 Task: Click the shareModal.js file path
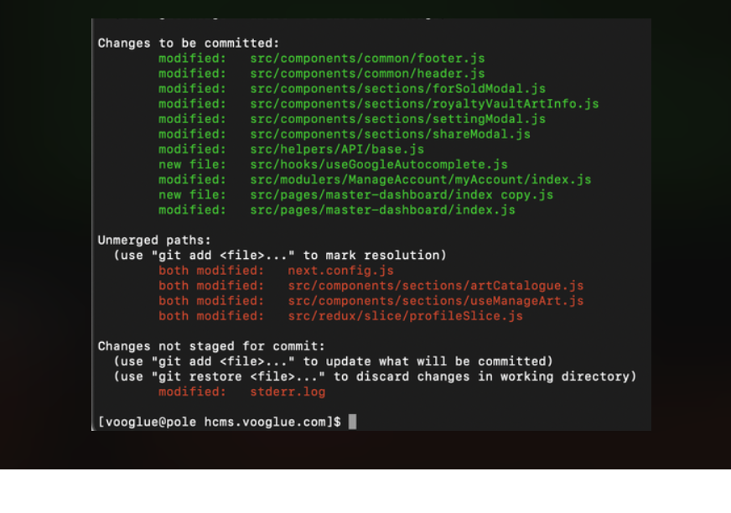[x=390, y=134]
